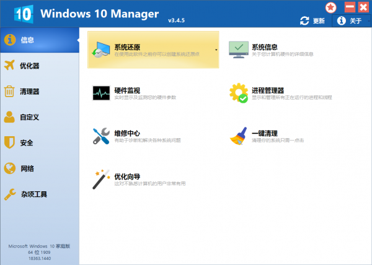Select the 信息 tab label
The image size is (372, 265).
coord(27,40)
